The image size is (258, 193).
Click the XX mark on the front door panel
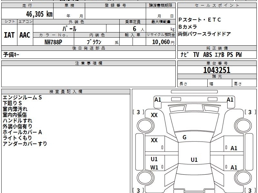point(154,140)
